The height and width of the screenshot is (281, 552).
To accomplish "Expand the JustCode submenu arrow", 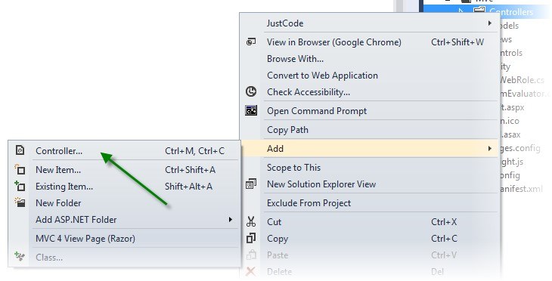I will coord(490,23).
